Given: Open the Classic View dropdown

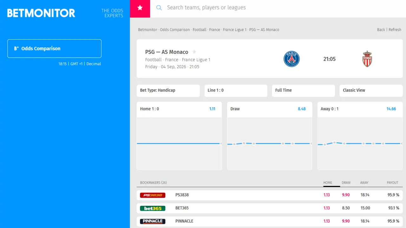Looking at the screenshot, I should click(371, 91).
